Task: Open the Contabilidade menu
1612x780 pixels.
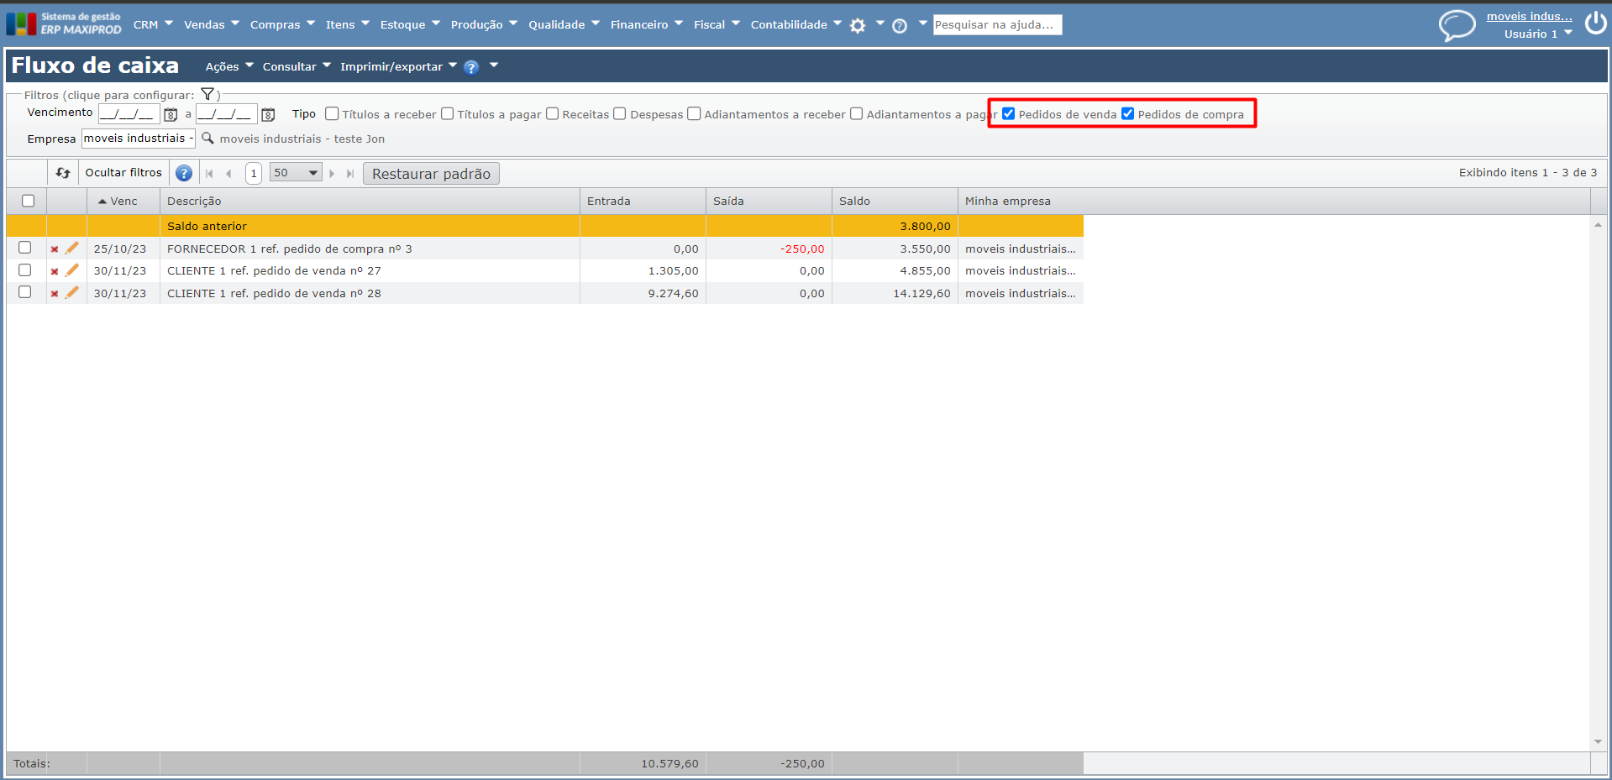Action: click(x=796, y=24)
